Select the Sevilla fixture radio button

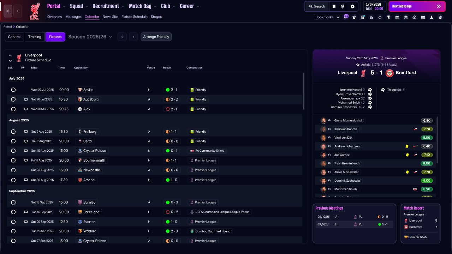[x=13, y=90]
